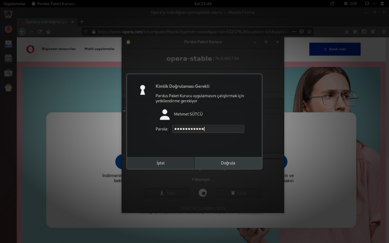This screenshot has height=243, width=389.
Task: Open a new tab in Firefox
Action: (82, 22)
